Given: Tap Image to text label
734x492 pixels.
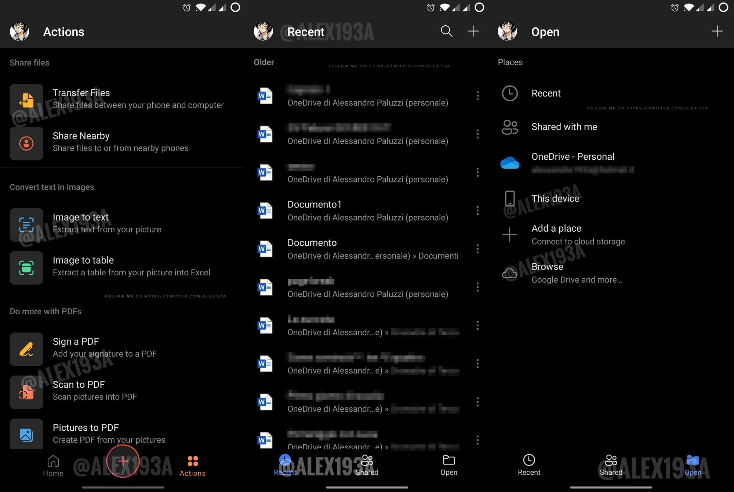Looking at the screenshot, I should tap(81, 217).
